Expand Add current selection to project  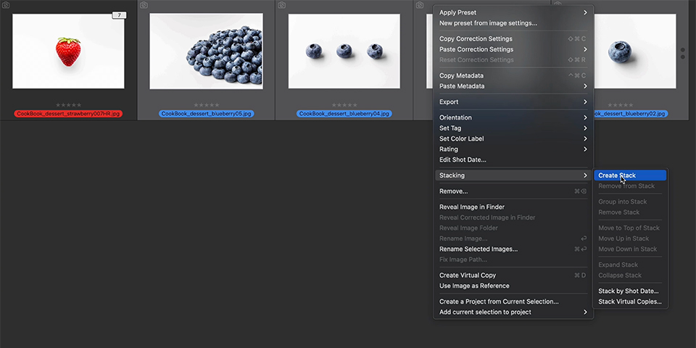tap(513, 312)
